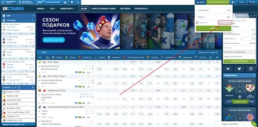Image resolution: width=258 pixels, height=127 pixels.
Task: Expand the КИБЕРСПОРТ menu
Action: 67,9
